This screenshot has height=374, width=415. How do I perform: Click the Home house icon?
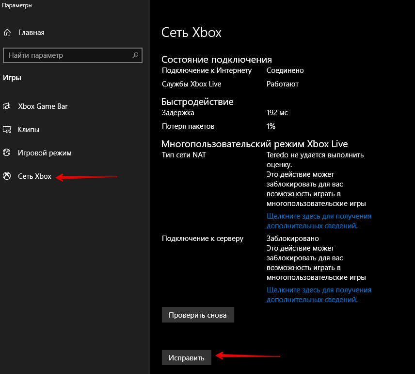(7, 33)
